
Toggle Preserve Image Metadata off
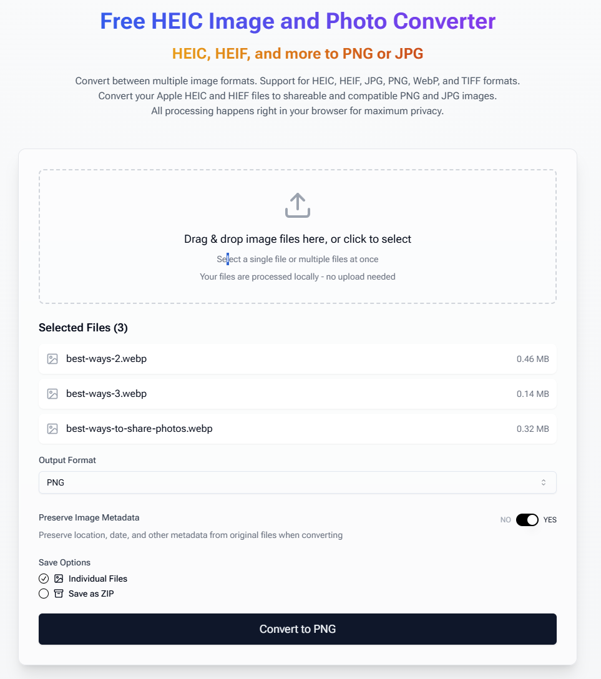point(527,519)
